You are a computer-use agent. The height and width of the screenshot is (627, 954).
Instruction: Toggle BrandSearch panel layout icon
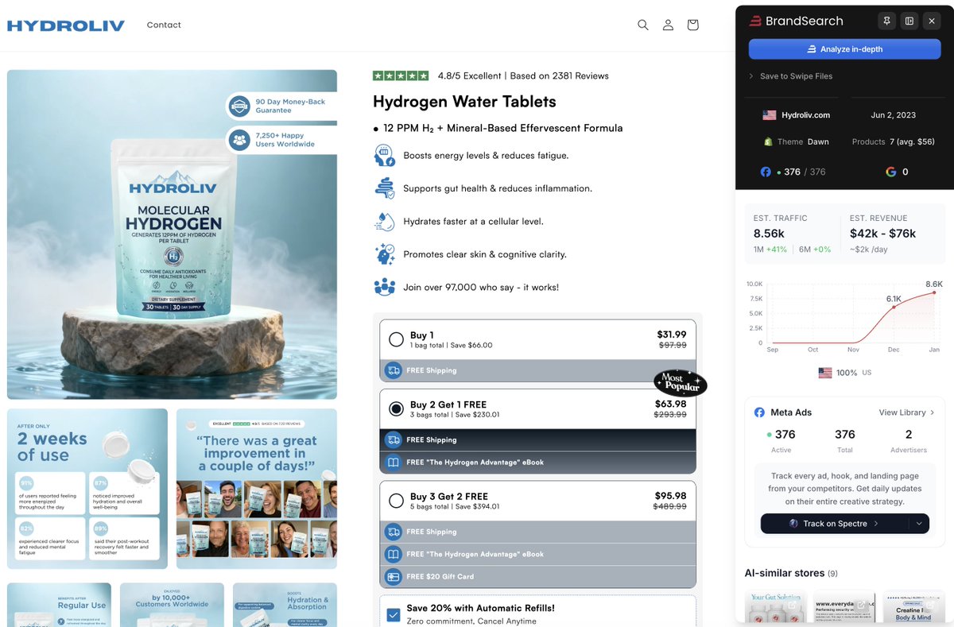(x=909, y=21)
